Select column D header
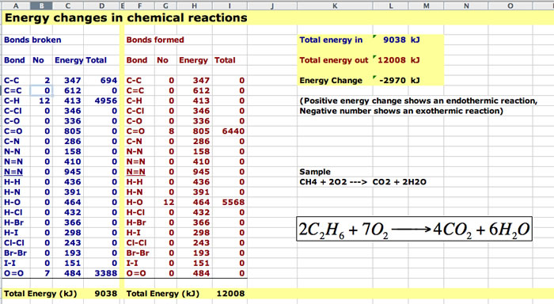 (x=102, y=6)
